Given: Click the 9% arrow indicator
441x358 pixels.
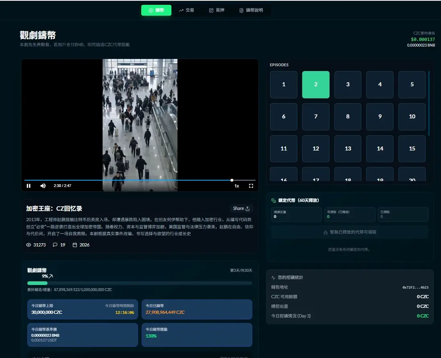Looking at the screenshot, I should point(51,277).
